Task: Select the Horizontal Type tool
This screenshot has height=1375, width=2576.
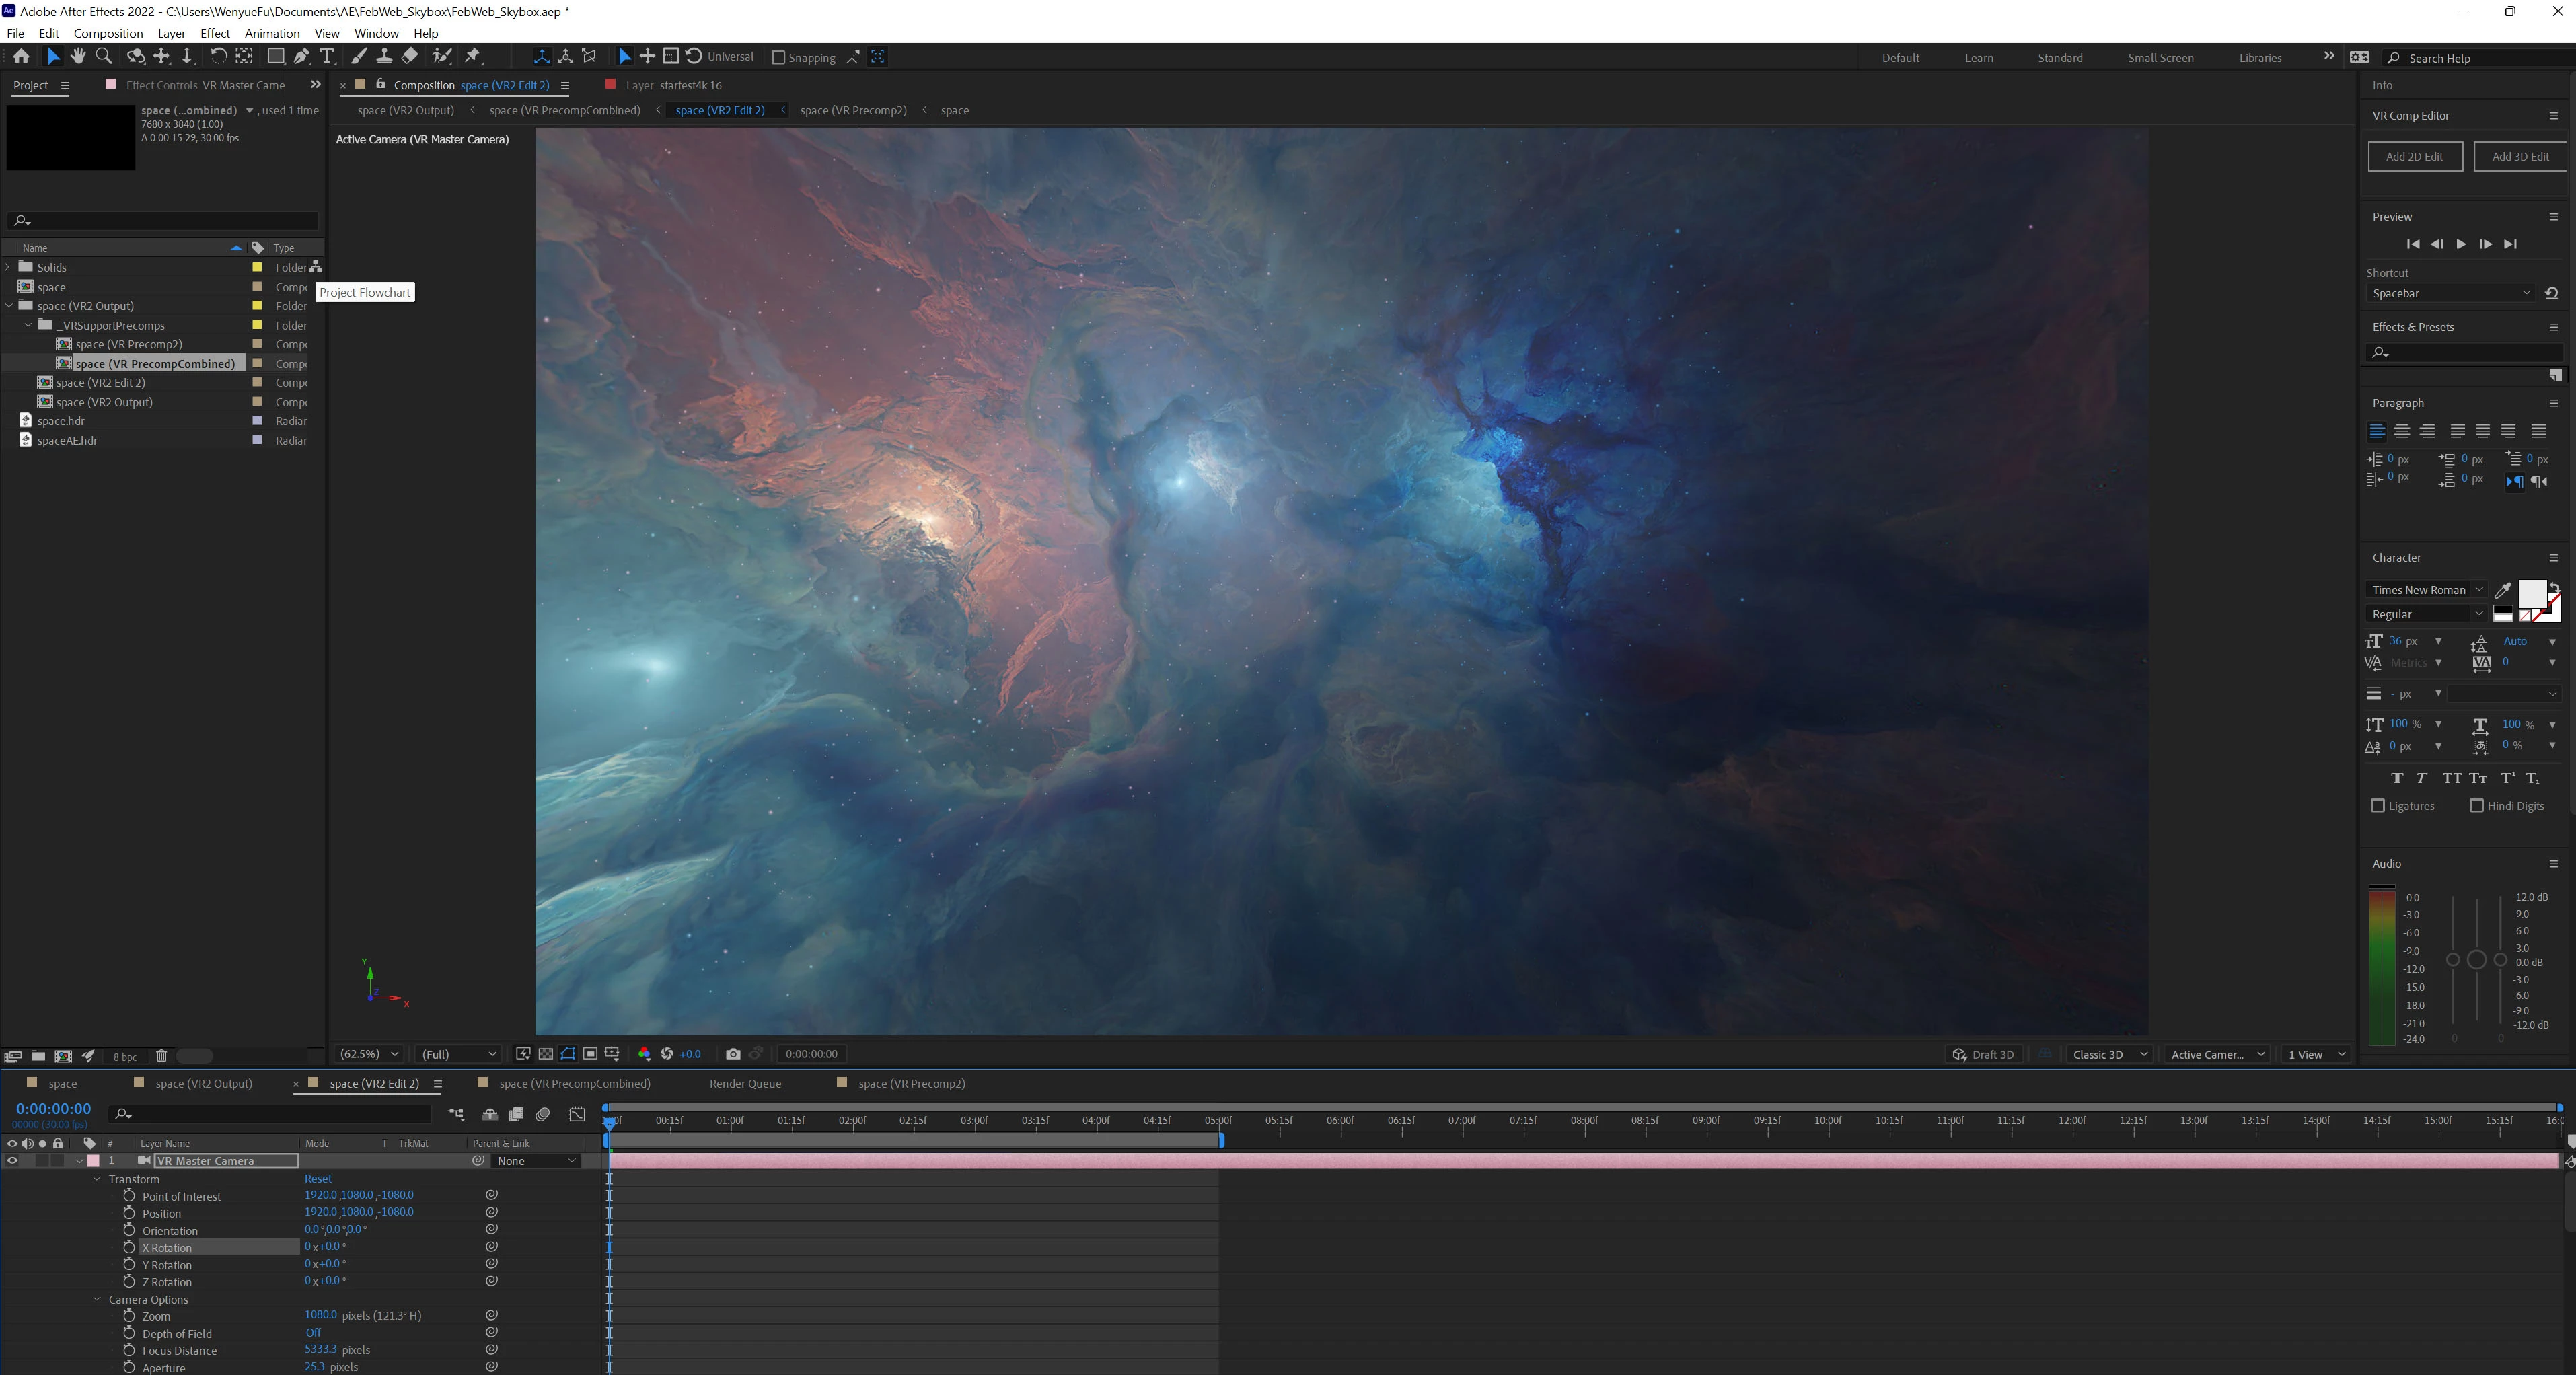Action: [327, 57]
